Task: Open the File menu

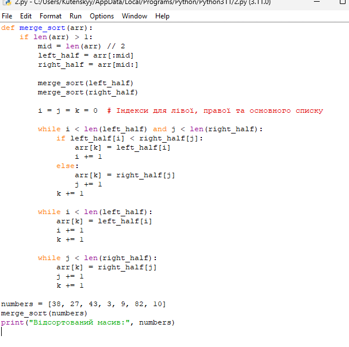Action: tap(7, 16)
